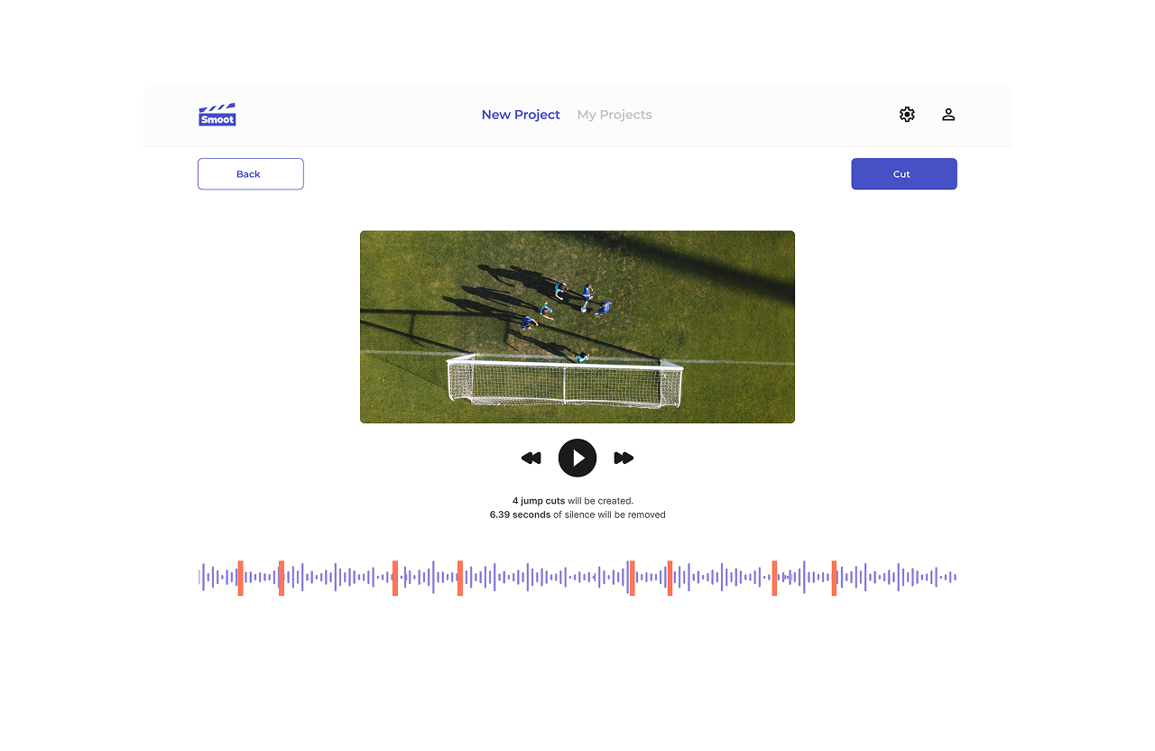The height and width of the screenshot is (751, 1155).
Task: Seek waveform between fourth and fifth orange markers
Action: click(546, 578)
